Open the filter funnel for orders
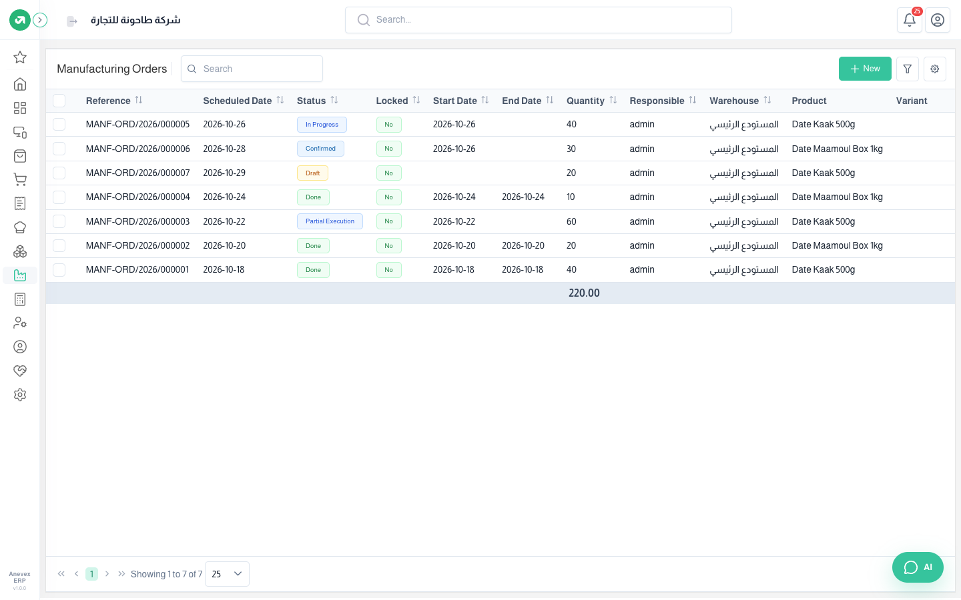The image size is (961, 600). click(x=908, y=69)
